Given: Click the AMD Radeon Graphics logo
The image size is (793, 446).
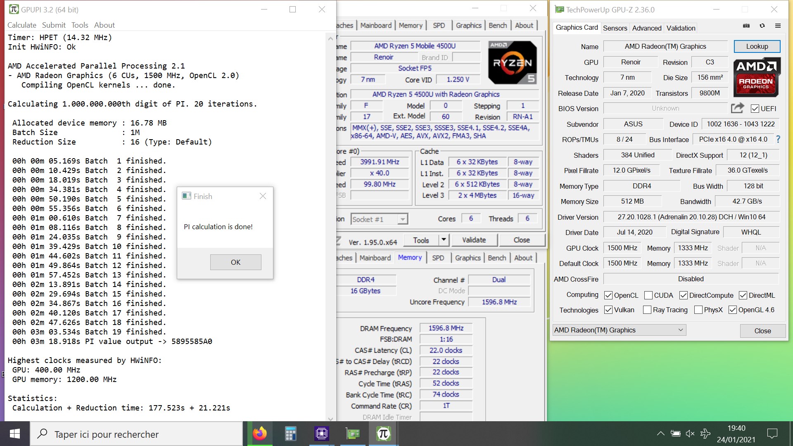Looking at the screenshot, I should coord(756,77).
